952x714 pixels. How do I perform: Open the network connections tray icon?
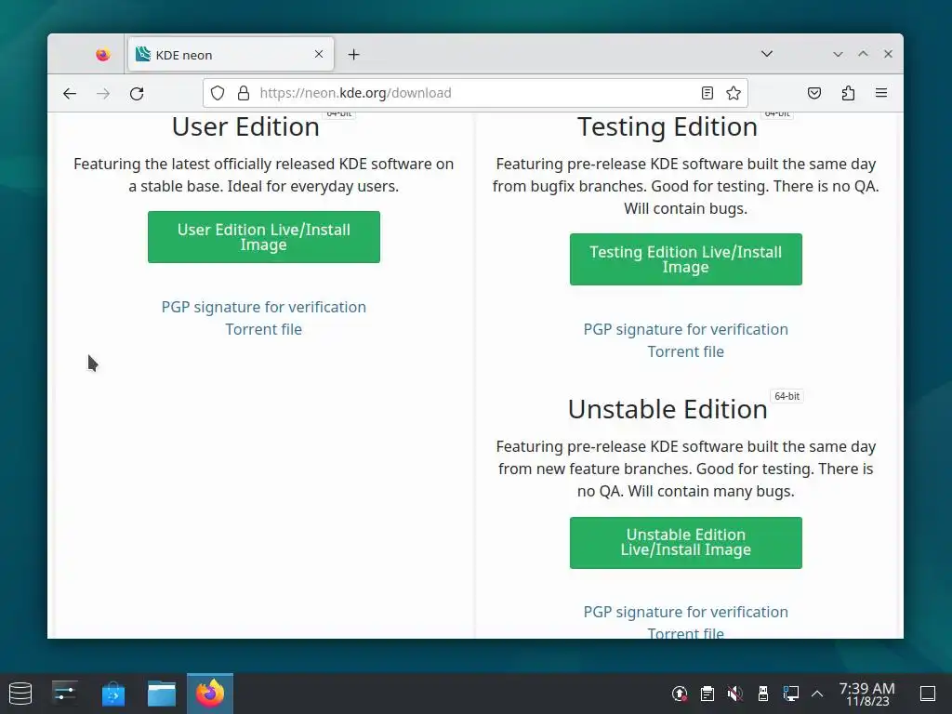(x=790, y=694)
